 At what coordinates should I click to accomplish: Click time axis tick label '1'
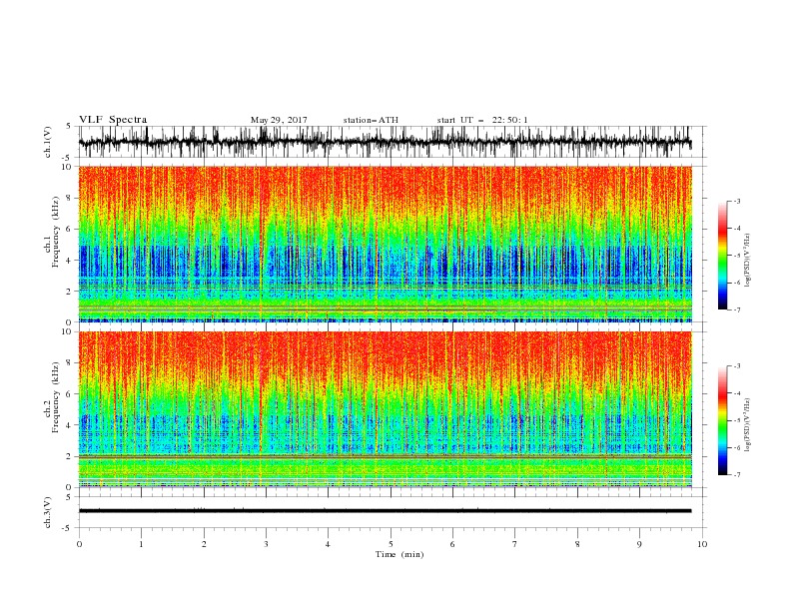141,544
